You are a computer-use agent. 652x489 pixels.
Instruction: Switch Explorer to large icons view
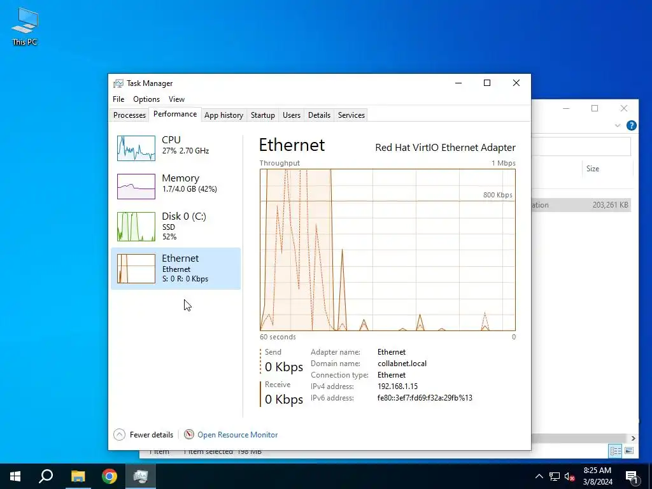pyautogui.click(x=629, y=451)
